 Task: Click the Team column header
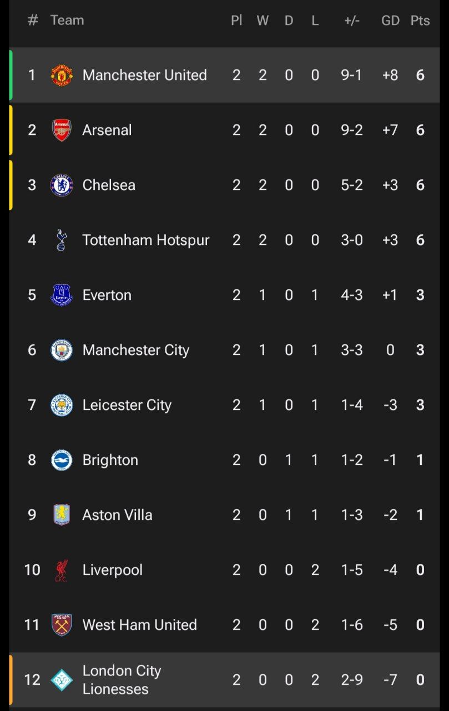coord(67,21)
